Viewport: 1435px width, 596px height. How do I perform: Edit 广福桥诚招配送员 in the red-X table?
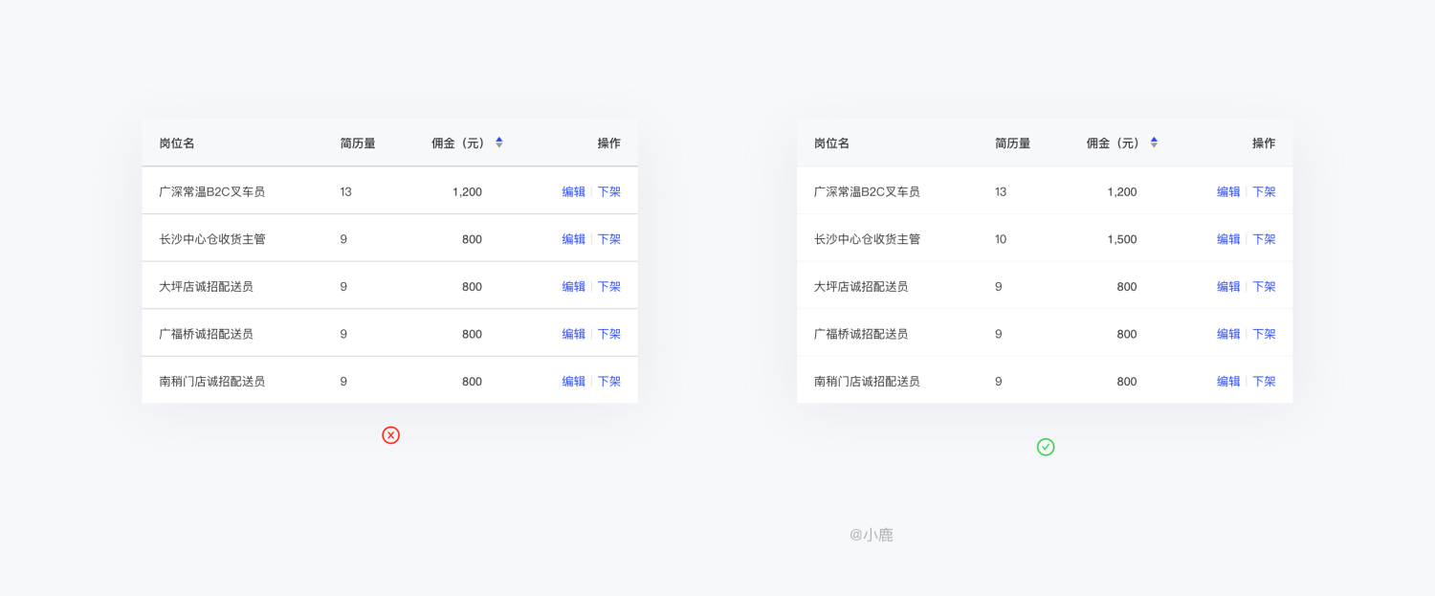point(573,334)
